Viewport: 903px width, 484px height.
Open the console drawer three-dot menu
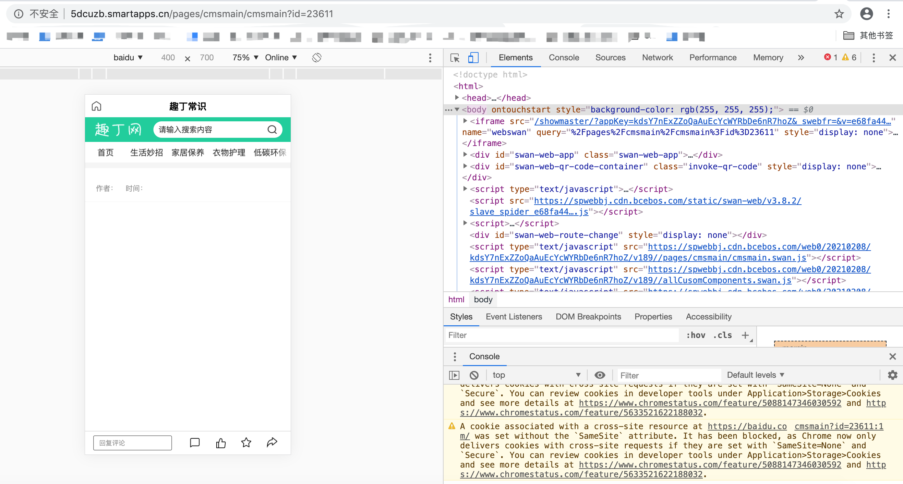455,356
